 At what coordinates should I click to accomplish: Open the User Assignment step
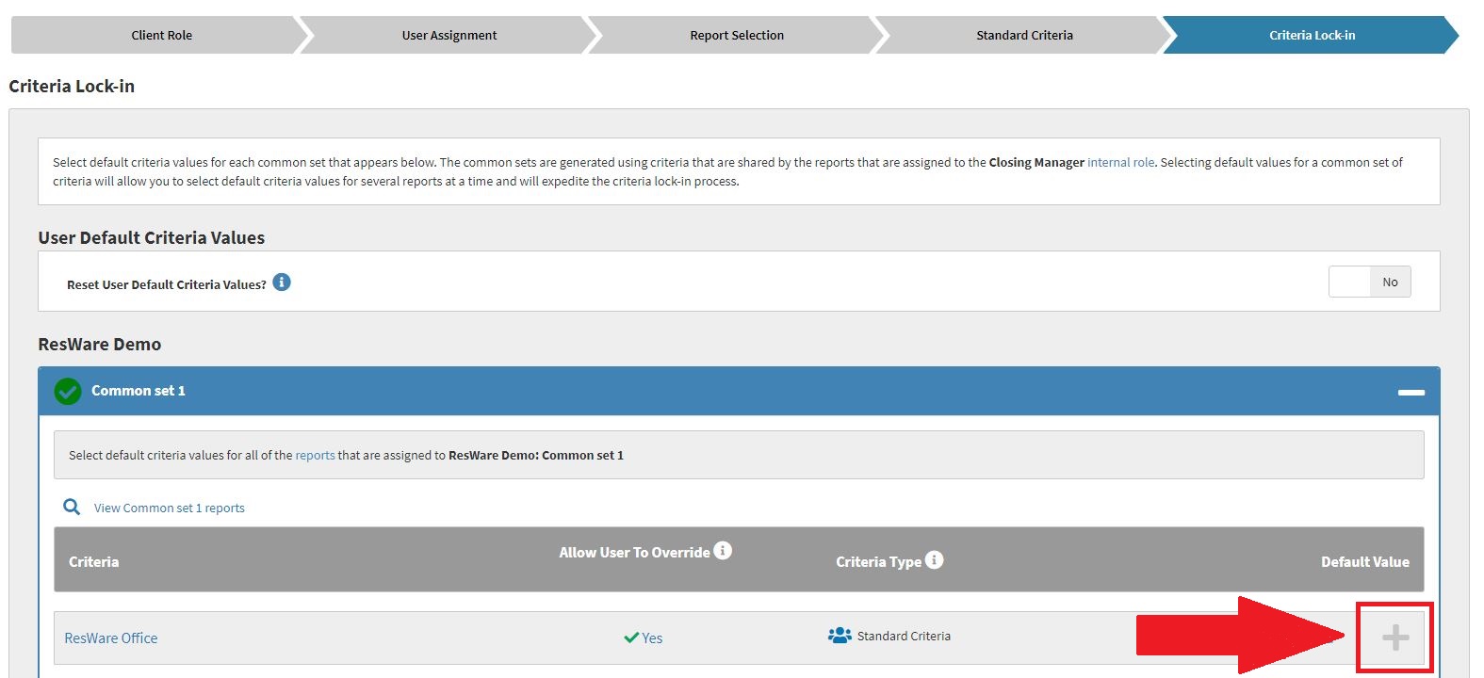click(448, 35)
